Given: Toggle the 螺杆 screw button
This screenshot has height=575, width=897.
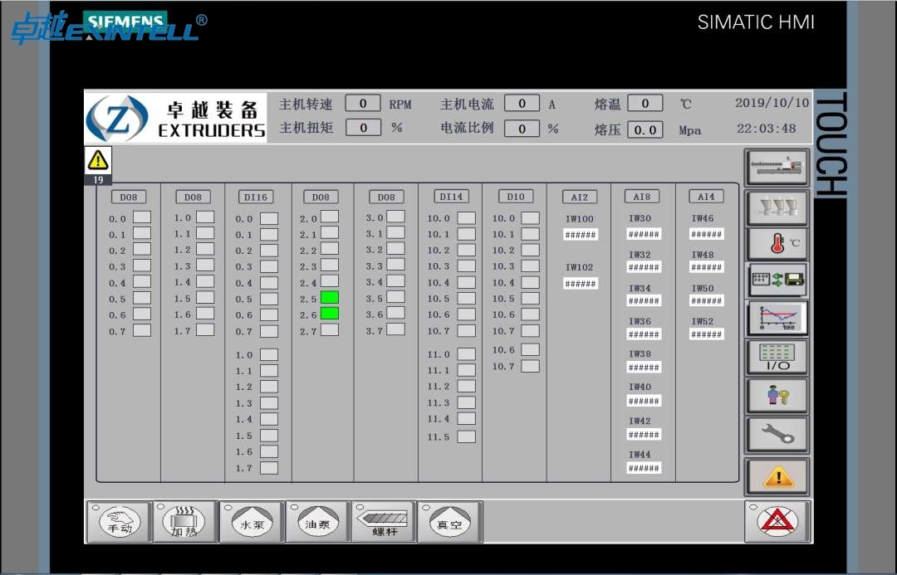Looking at the screenshot, I should (x=384, y=522).
